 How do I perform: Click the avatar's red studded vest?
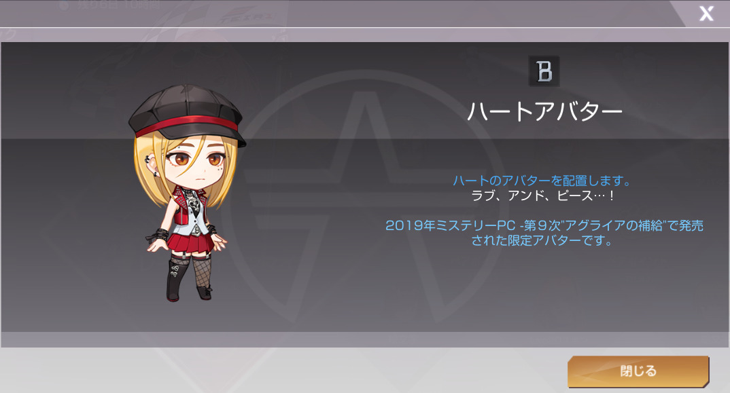(190, 204)
